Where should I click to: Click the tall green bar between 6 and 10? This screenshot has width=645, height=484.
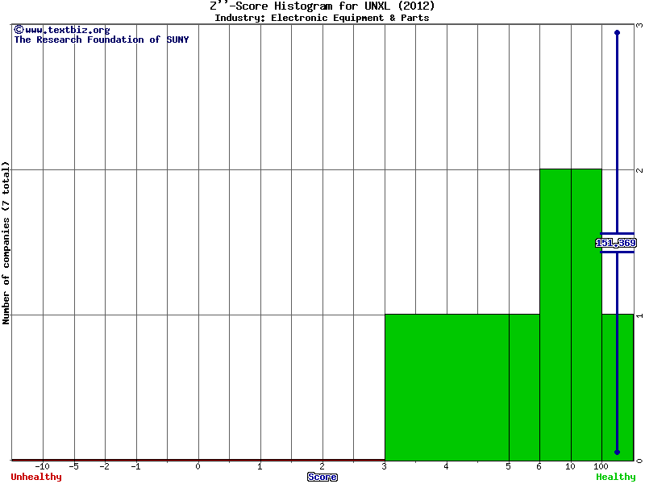coord(556,315)
